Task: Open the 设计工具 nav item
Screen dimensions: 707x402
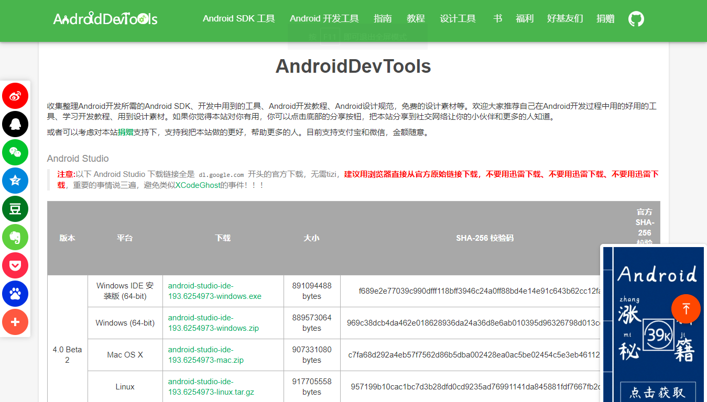Action: 458,19
